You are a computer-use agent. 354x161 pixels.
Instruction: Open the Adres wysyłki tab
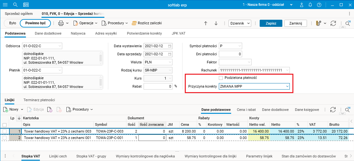pos(106,33)
